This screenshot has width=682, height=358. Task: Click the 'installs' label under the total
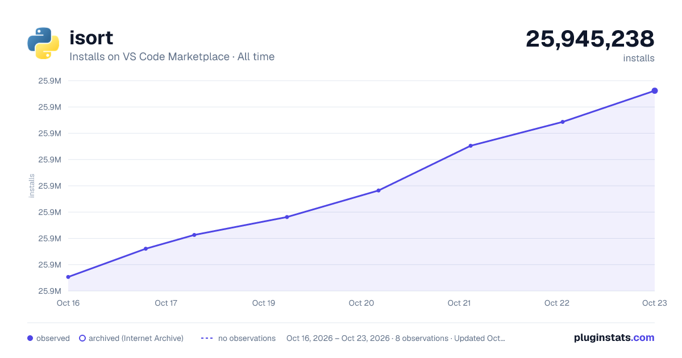point(639,58)
